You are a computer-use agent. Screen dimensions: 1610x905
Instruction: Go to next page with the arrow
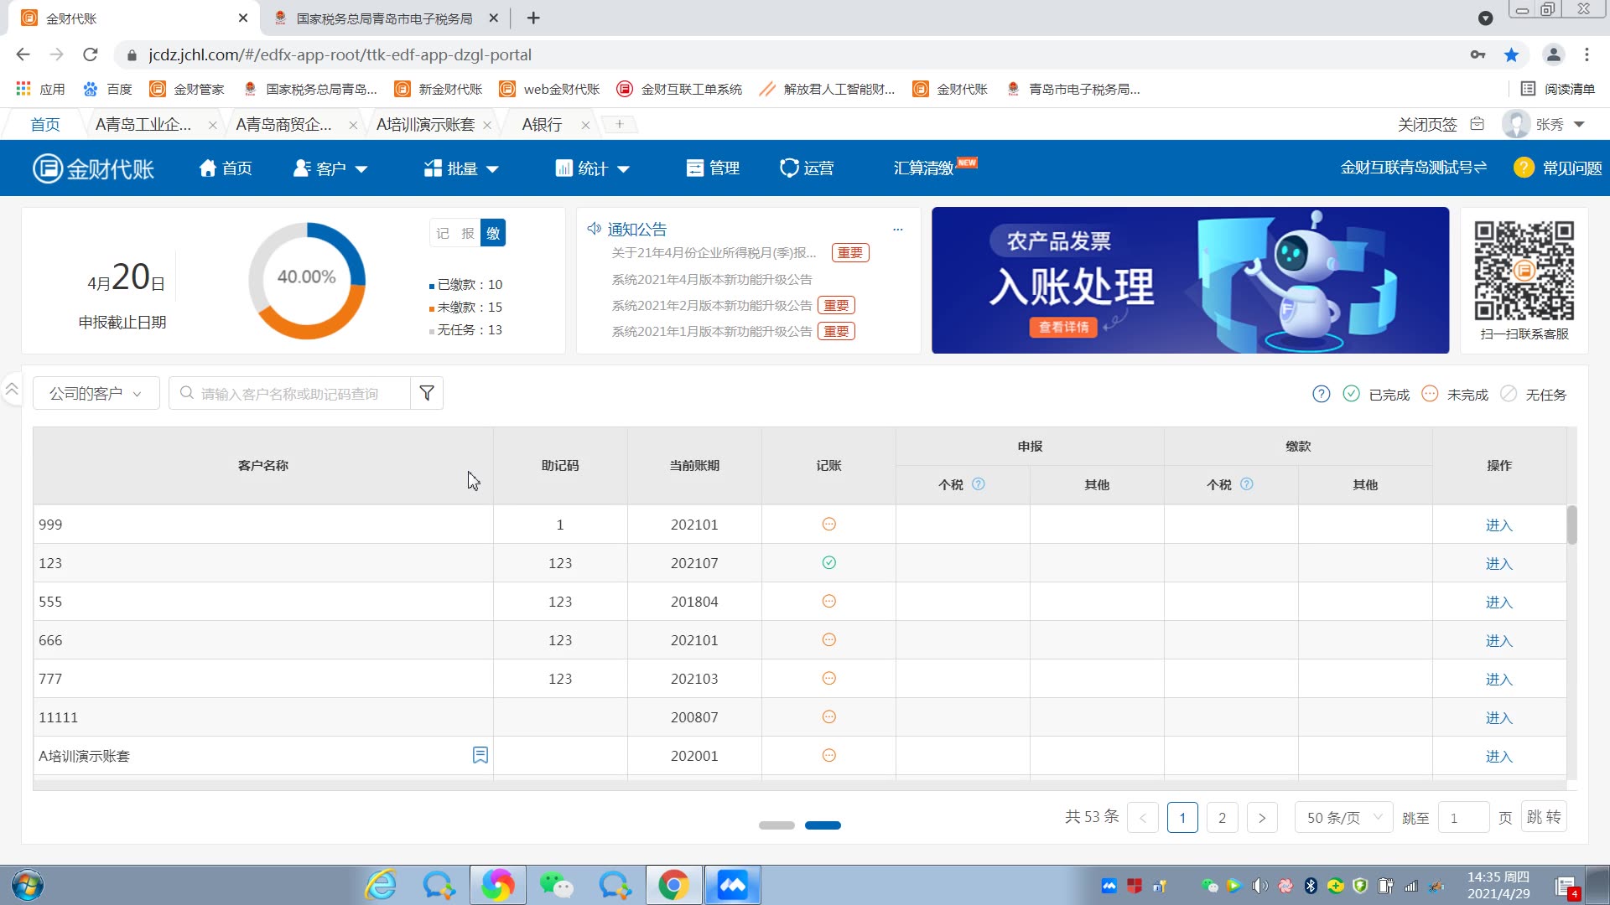click(x=1262, y=817)
